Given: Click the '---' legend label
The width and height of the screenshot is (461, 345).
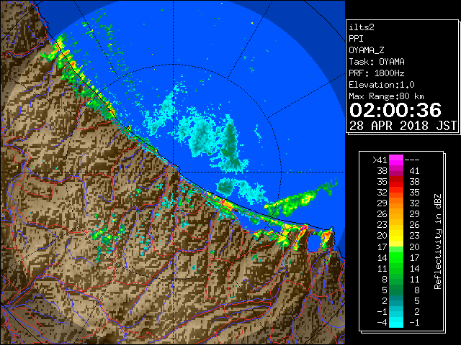Looking at the screenshot, I should coord(412,160).
